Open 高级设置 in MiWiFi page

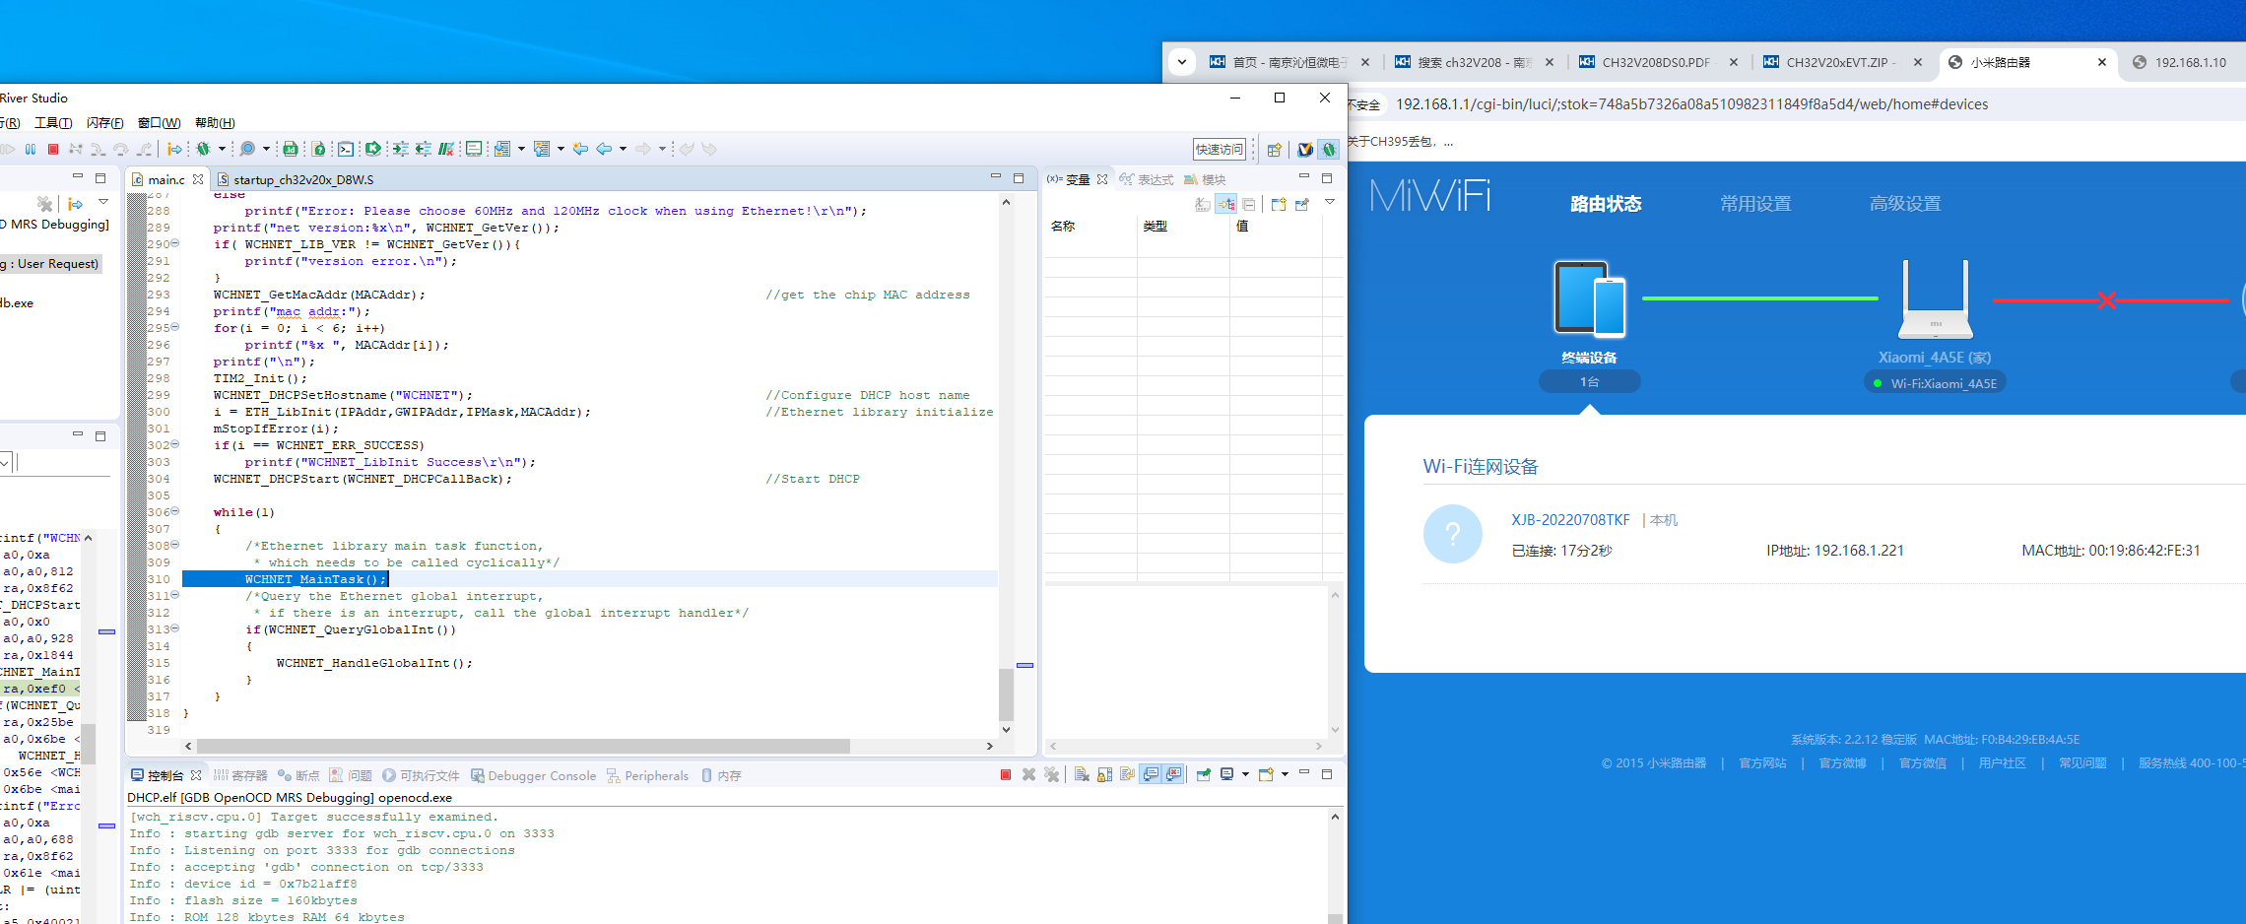[1905, 204]
